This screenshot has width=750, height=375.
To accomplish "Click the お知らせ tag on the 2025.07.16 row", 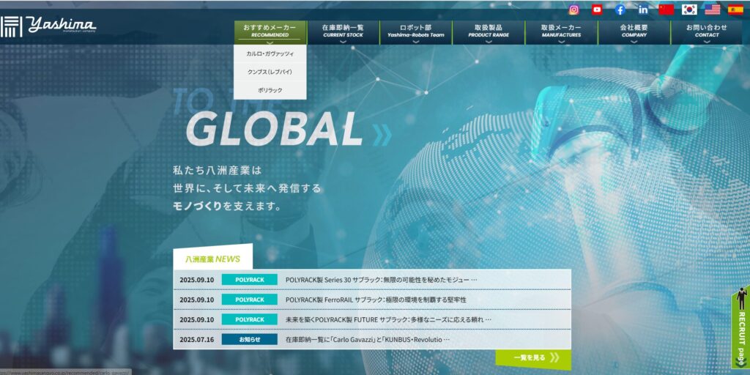I will pyautogui.click(x=249, y=340).
